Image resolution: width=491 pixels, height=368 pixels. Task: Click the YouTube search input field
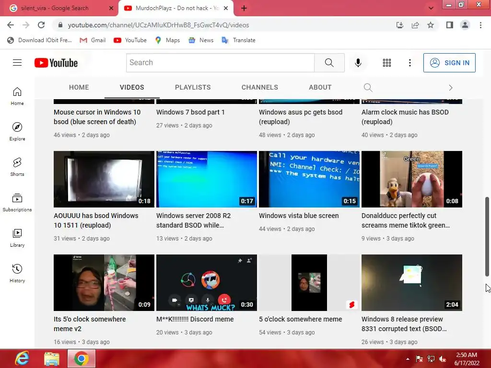click(220, 63)
